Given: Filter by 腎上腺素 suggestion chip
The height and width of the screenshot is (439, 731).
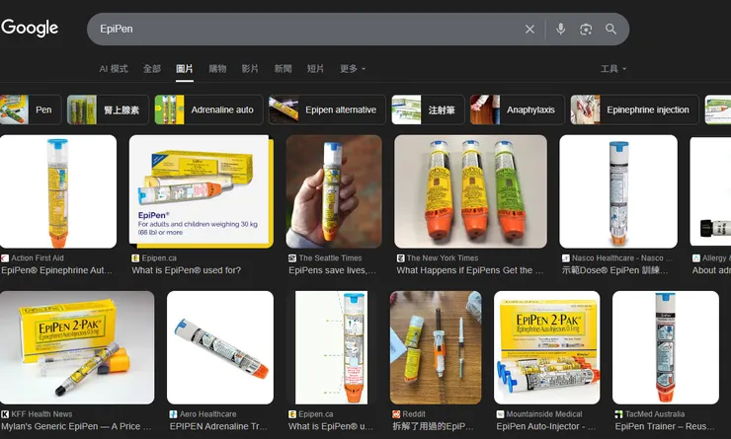Looking at the screenshot, I should point(108,110).
